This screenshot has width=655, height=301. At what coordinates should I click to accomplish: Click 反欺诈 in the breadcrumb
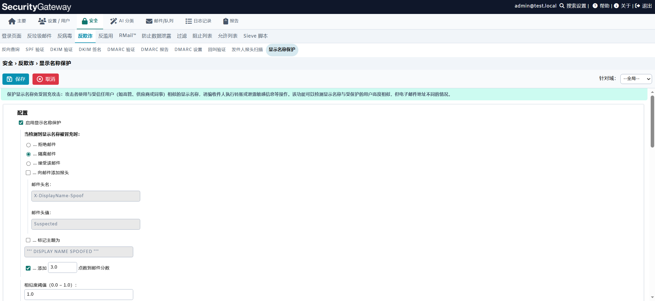26,63
